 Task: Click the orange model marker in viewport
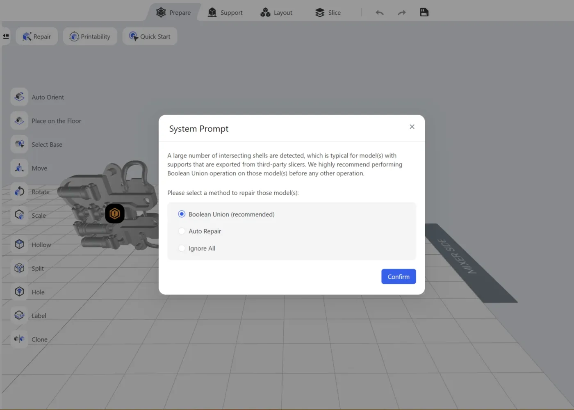point(115,214)
